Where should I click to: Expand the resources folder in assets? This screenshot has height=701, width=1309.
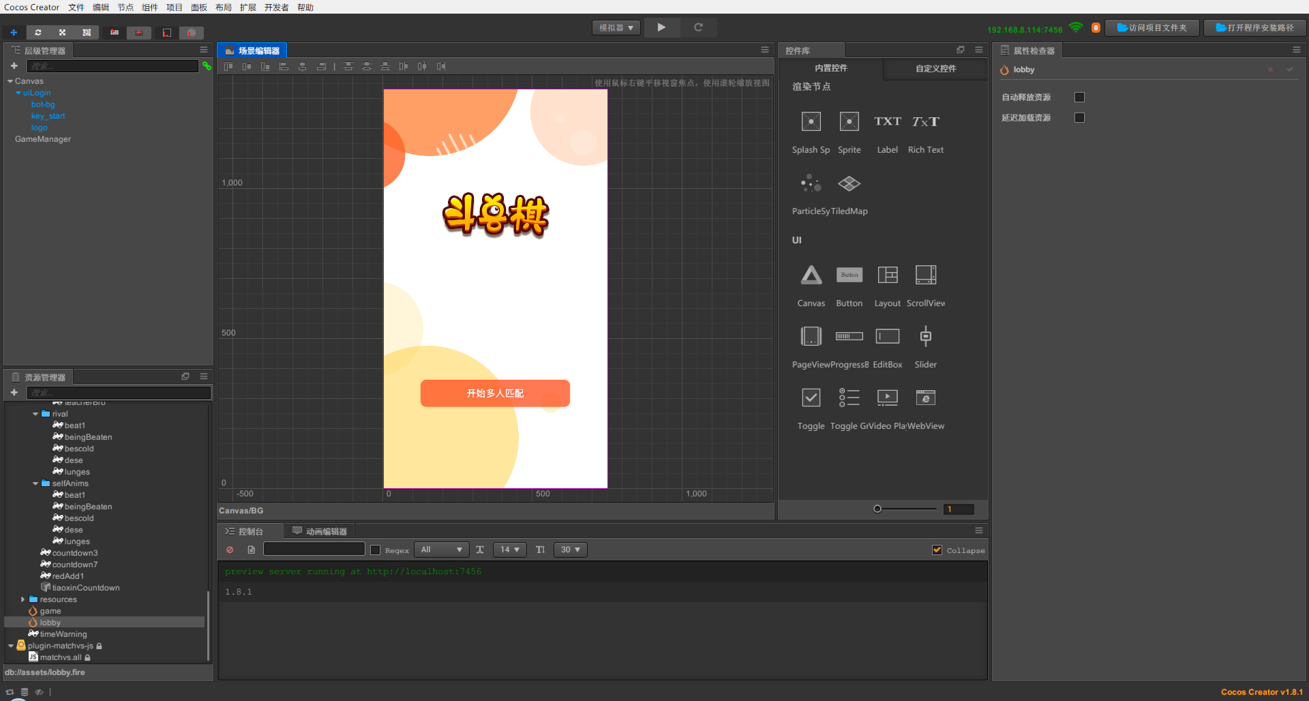click(x=23, y=599)
